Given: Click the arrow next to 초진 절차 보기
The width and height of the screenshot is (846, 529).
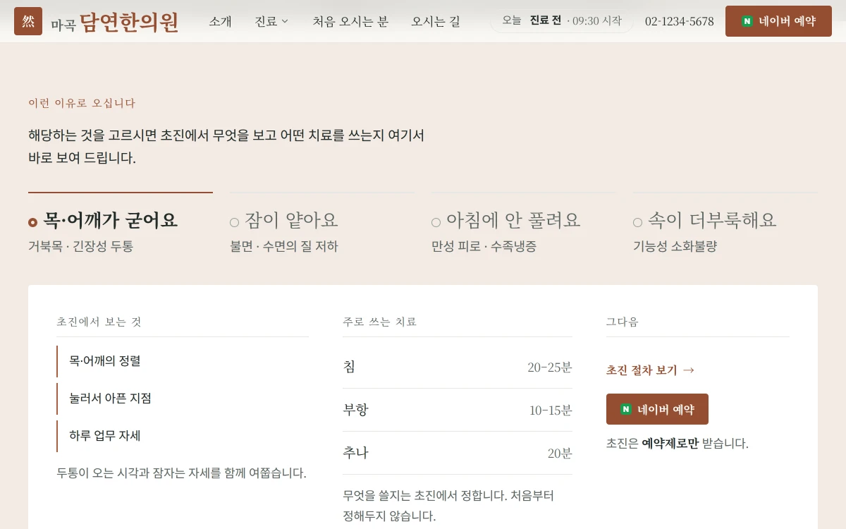Looking at the screenshot, I should point(689,370).
